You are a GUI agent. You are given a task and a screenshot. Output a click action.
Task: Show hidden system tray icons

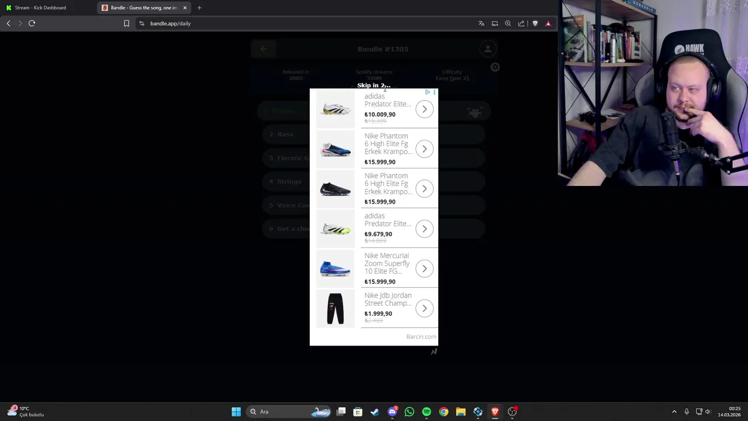coord(674,412)
